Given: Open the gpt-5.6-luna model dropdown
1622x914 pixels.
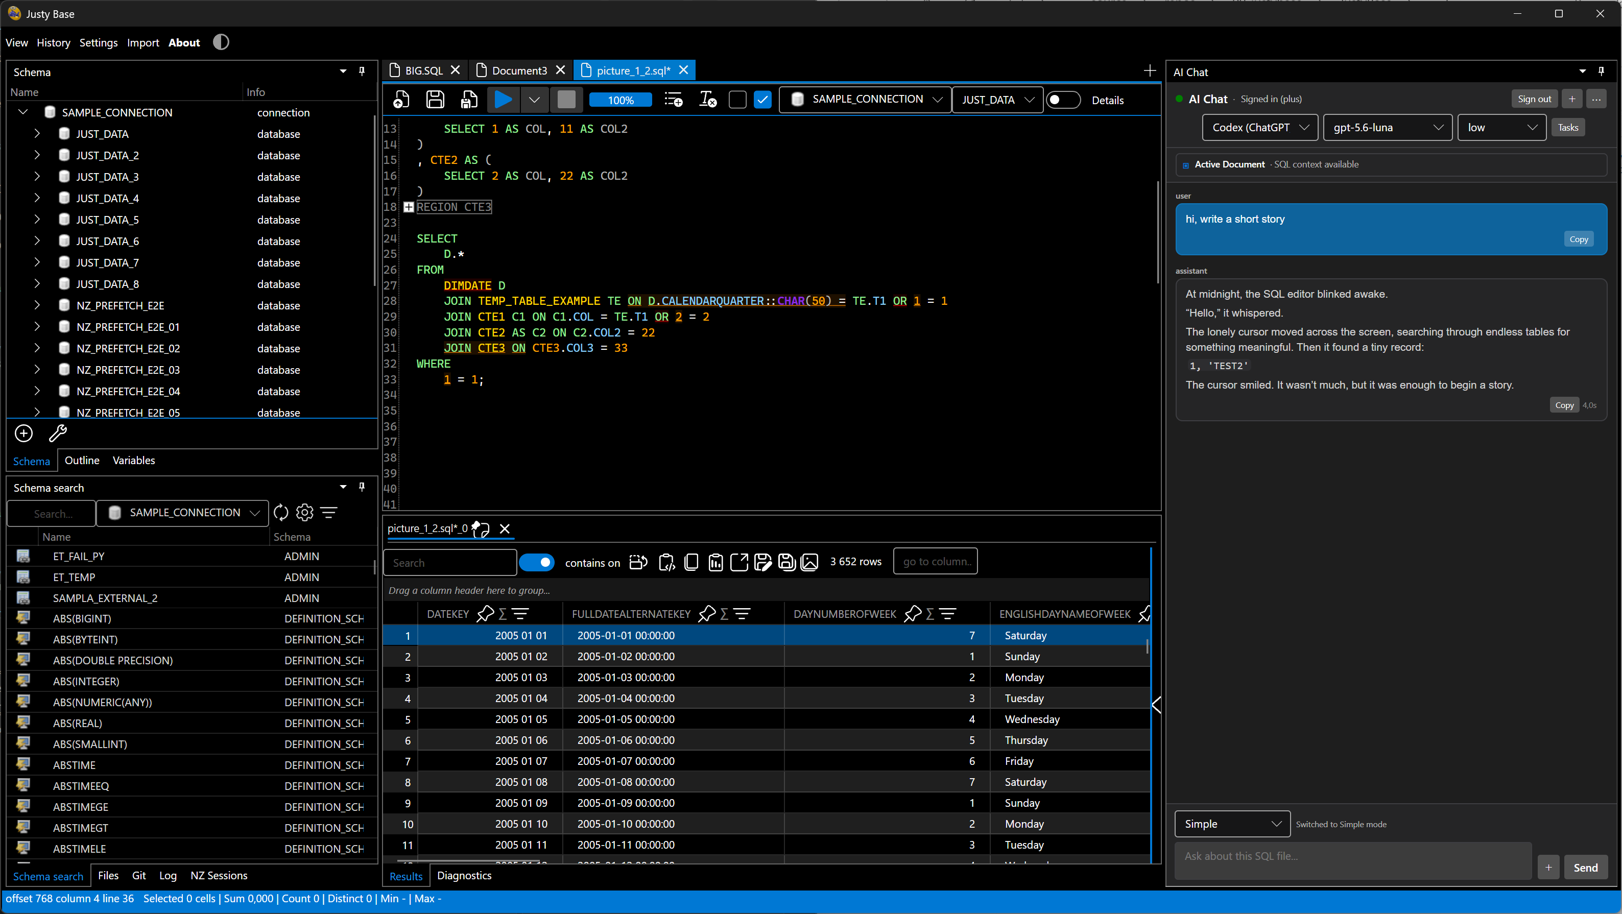Looking at the screenshot, I should coord(1387,127).
